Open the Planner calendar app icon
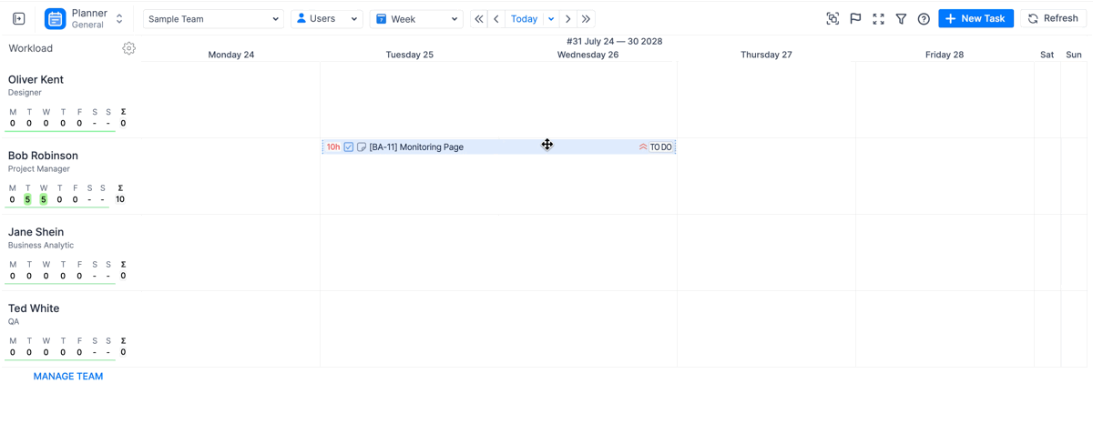This screenshot has width=1093, height=424. tap(56, 18)
